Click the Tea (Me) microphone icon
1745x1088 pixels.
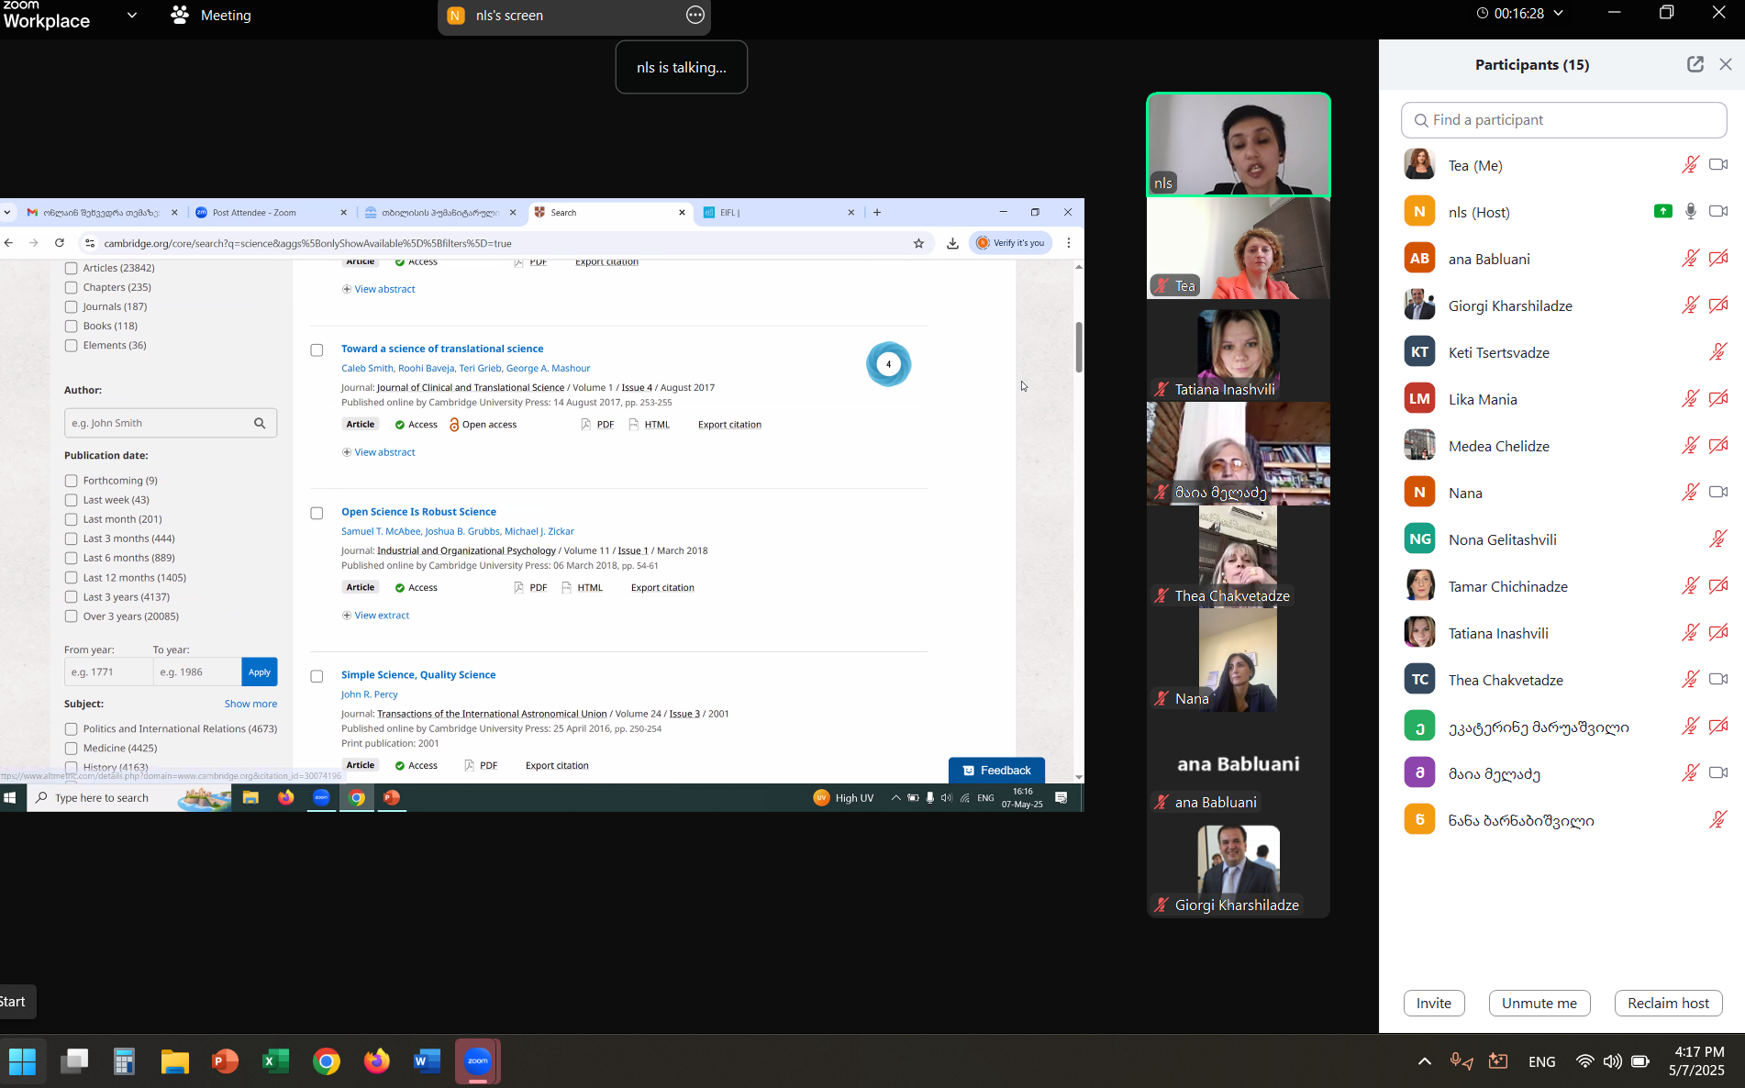(1690, 165)
